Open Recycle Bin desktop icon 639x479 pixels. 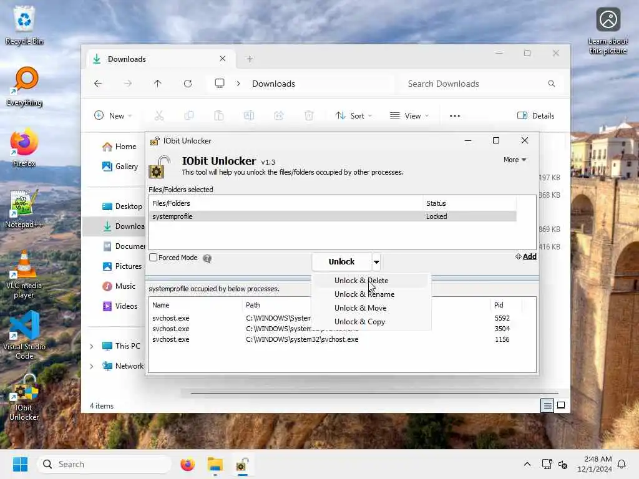tap(24, 25)
